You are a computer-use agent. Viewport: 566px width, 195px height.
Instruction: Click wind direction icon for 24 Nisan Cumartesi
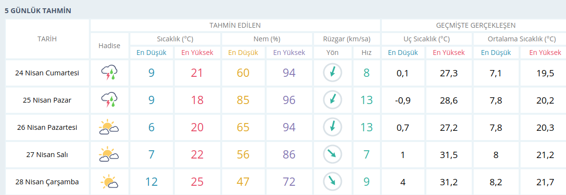333,73
